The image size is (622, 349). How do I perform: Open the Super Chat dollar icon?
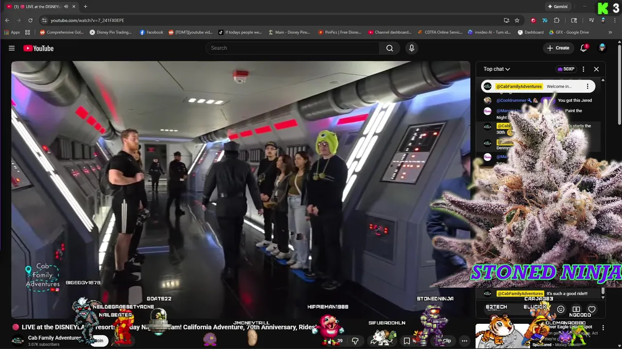pos(576,309)
